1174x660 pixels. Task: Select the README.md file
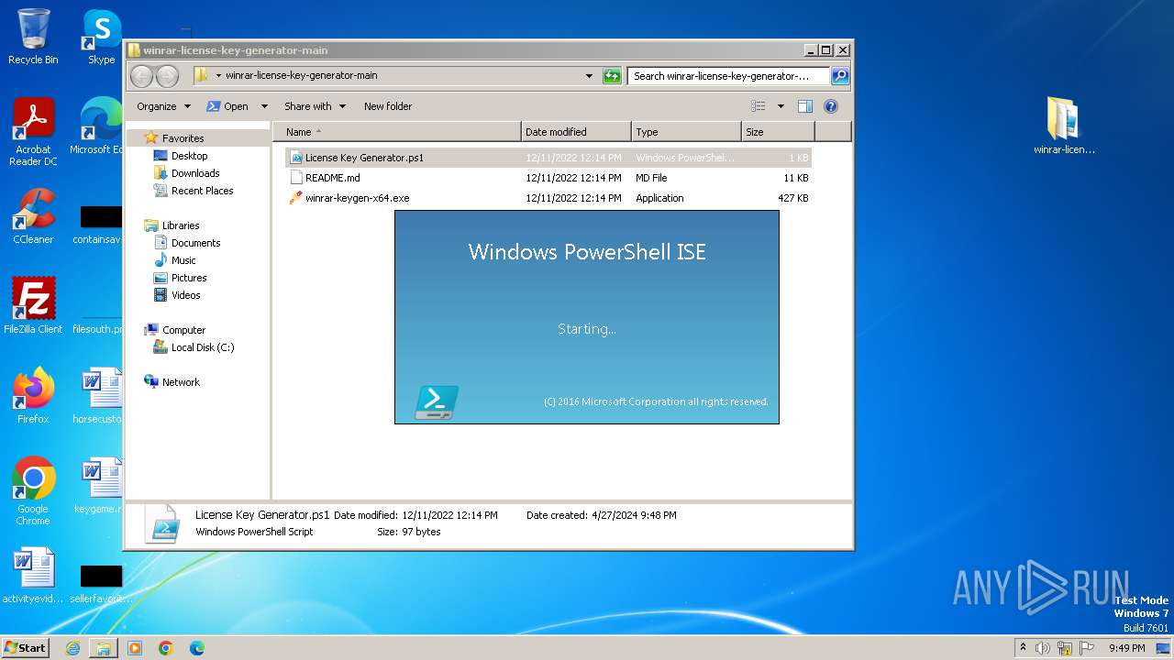tap(548, 178)
